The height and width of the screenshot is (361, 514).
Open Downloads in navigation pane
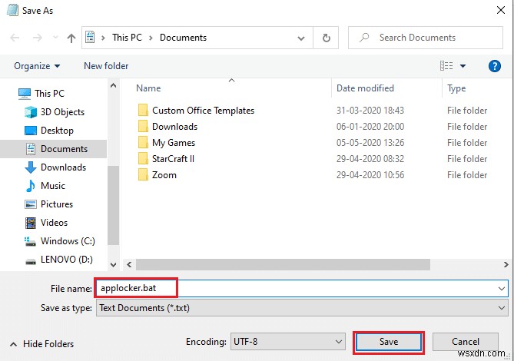coord(63,167)
